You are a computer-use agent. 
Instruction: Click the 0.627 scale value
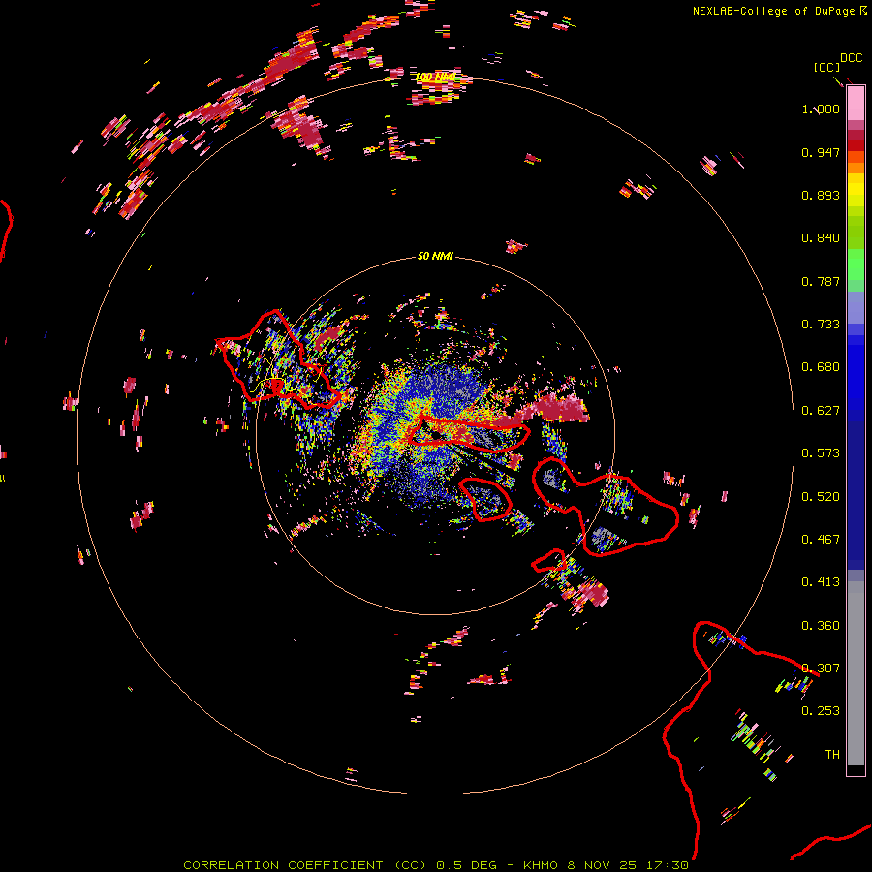click(x=821, y=411)
